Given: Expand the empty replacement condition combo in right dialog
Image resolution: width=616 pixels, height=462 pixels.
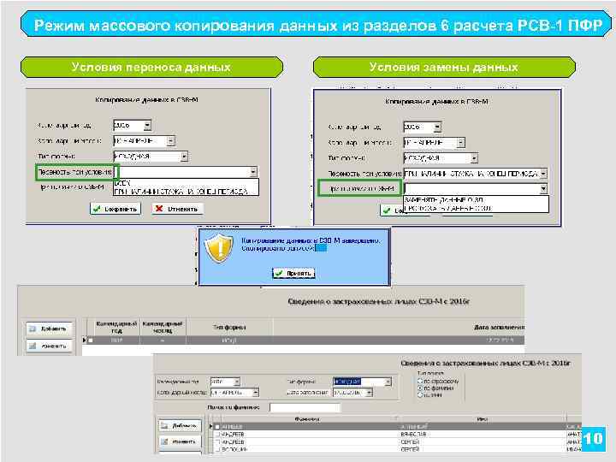Looking at the screenshot, I should [x=543, y=189].
